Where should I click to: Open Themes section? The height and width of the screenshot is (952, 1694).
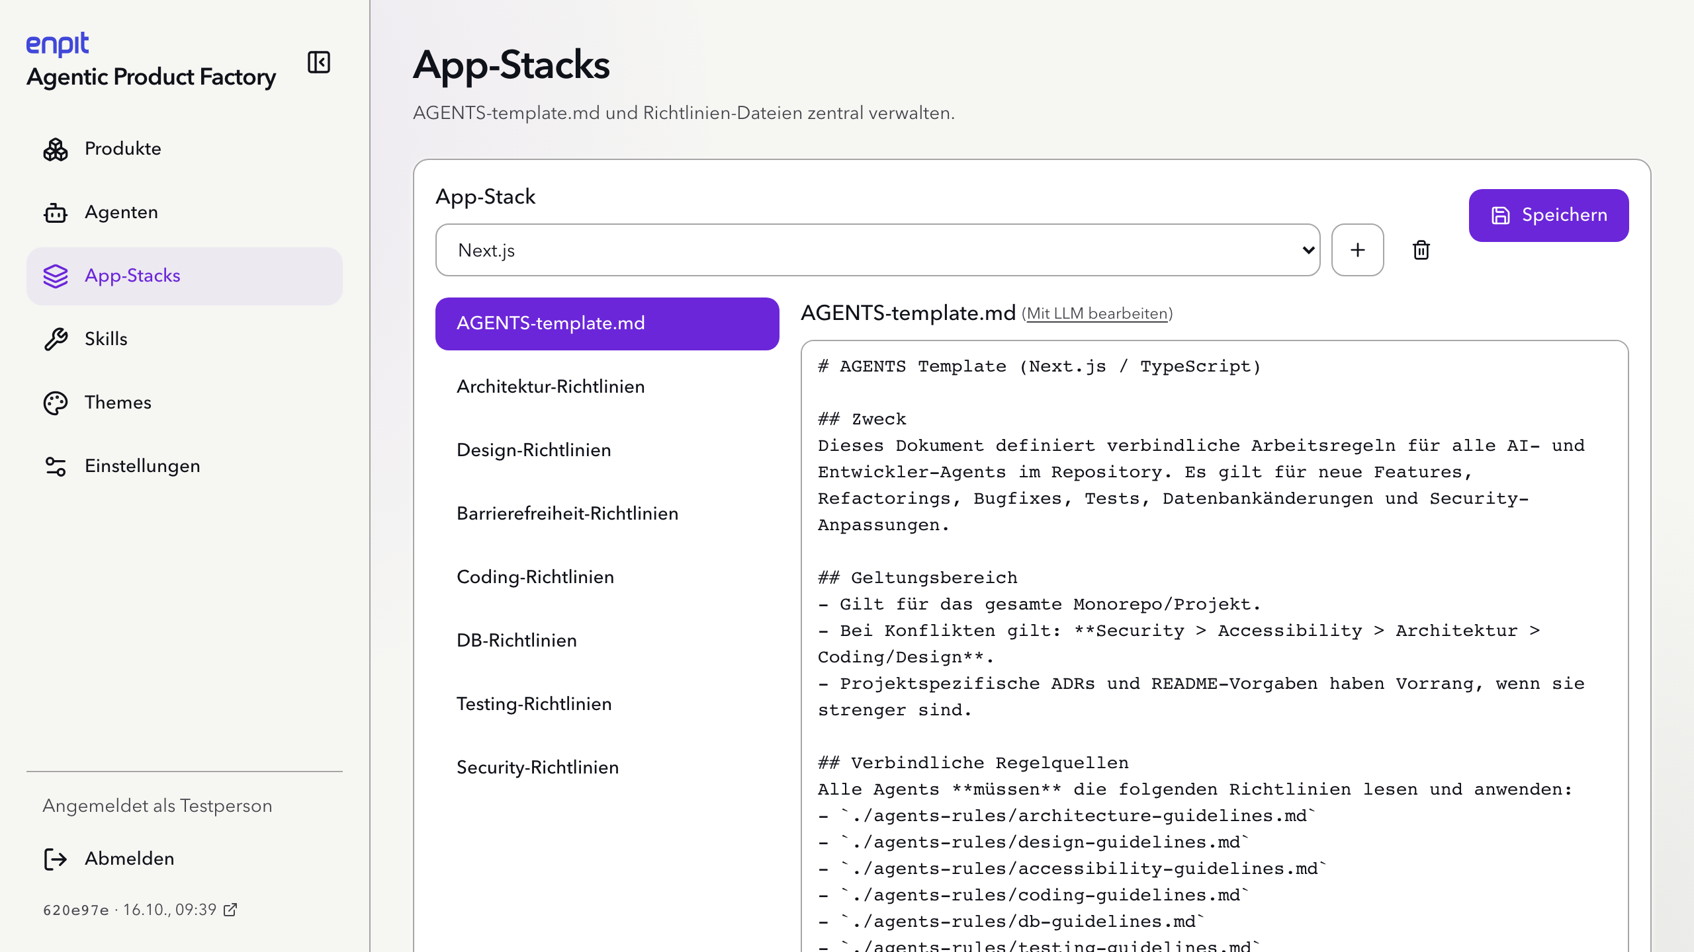[185, 403]
